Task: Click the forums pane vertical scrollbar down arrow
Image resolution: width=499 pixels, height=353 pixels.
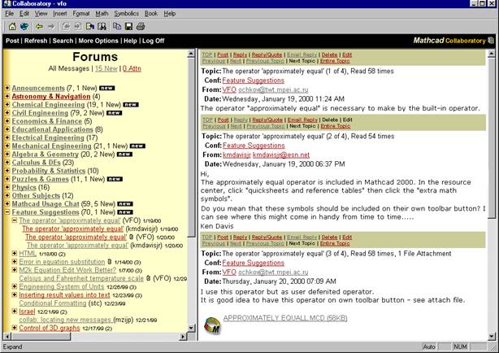Action: tap(191, 328)
